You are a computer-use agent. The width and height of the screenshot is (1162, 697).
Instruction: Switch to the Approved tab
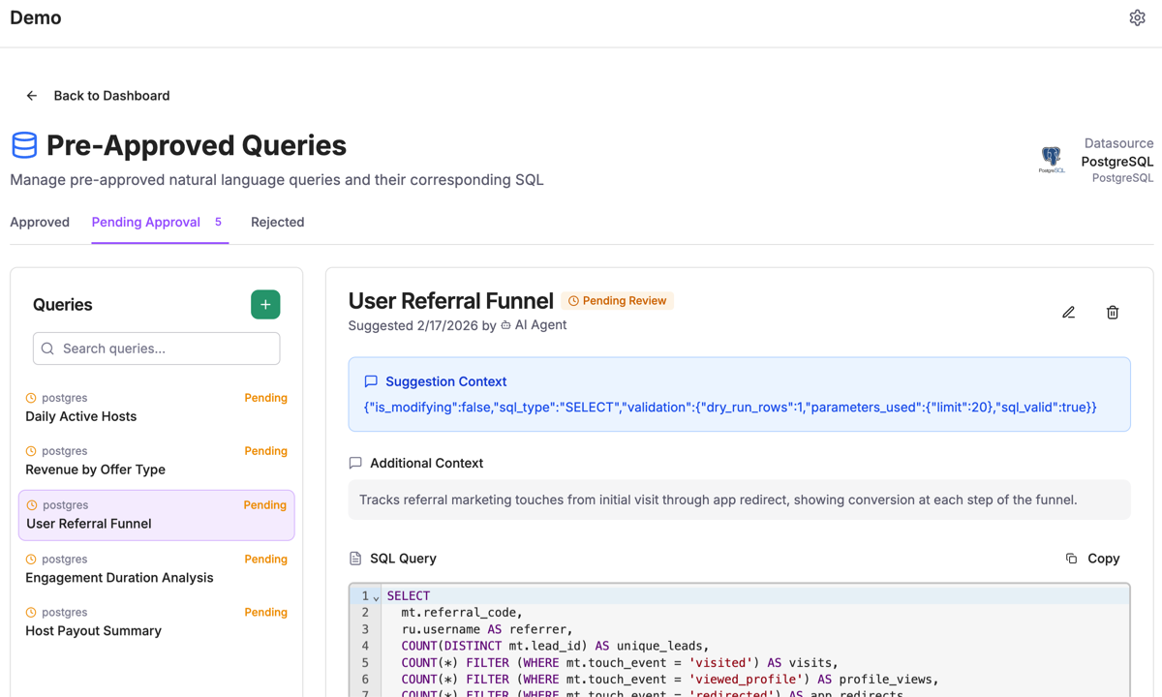click(x=40, y=222)
